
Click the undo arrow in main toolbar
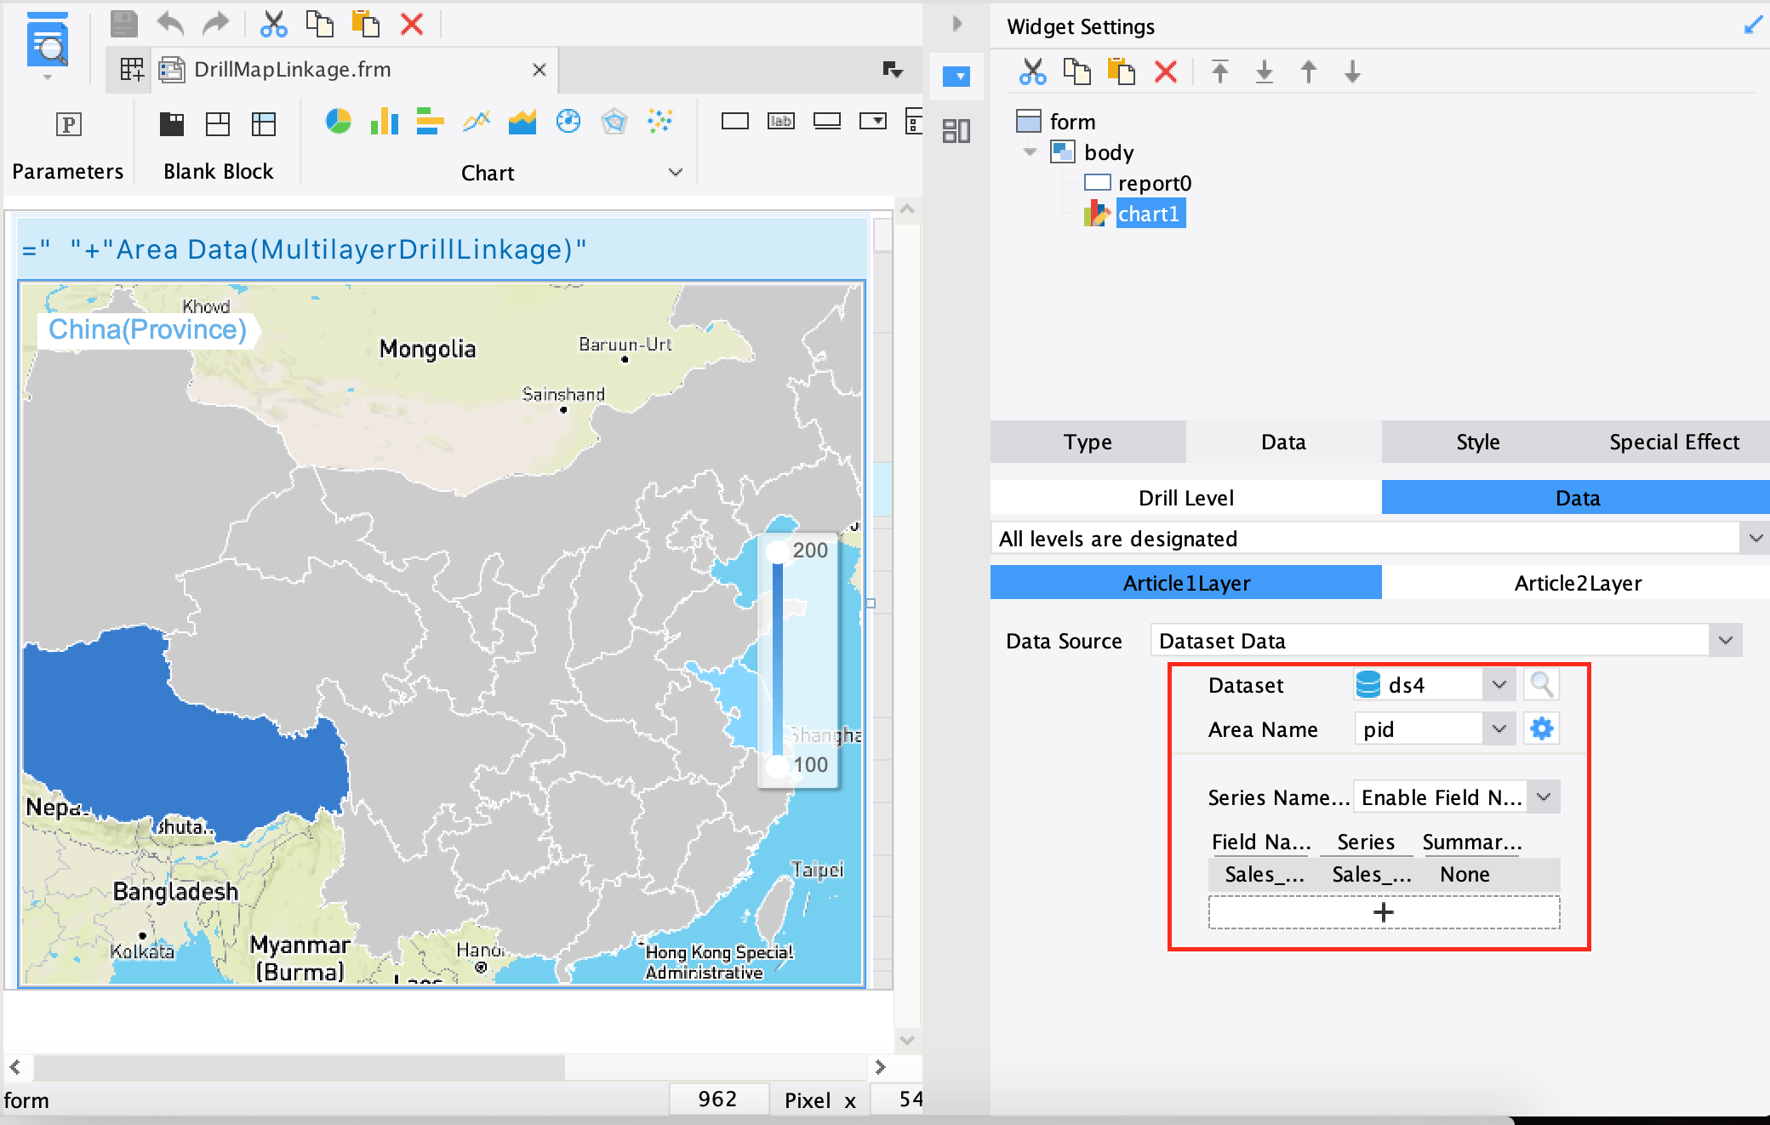point(171,24)
